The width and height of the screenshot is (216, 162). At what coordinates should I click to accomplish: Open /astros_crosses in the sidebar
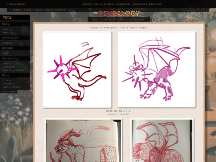pyautogui.click(x=14, y=70)
